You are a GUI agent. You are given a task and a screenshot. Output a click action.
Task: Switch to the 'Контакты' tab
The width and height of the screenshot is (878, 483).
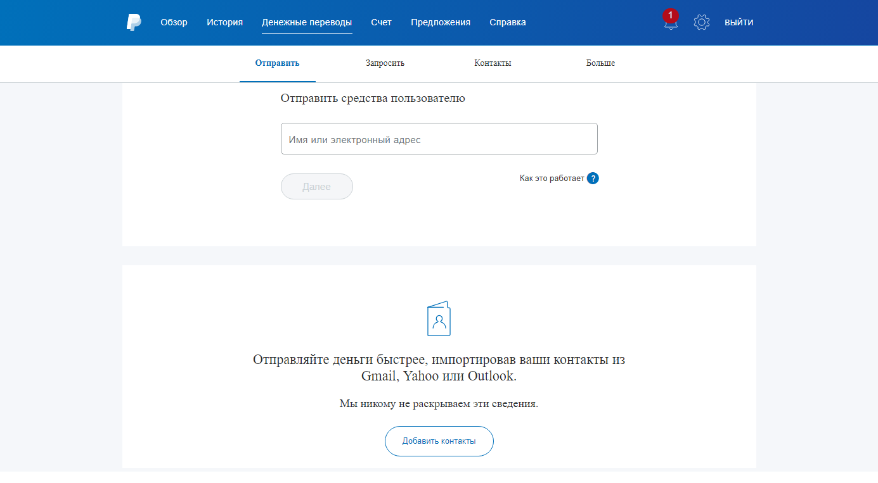pyautogui.click(x=493, y=63)
